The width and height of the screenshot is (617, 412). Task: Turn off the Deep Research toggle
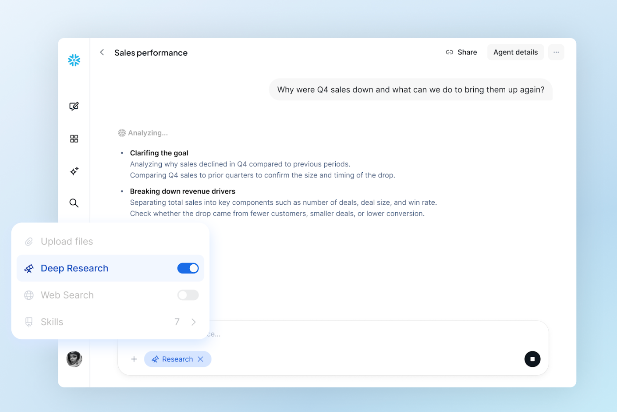188,268
